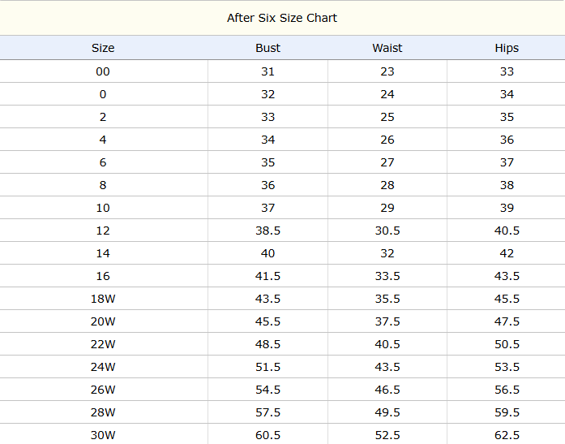
Task: Click size label '0' in the Size column
Action: point(103,94)
